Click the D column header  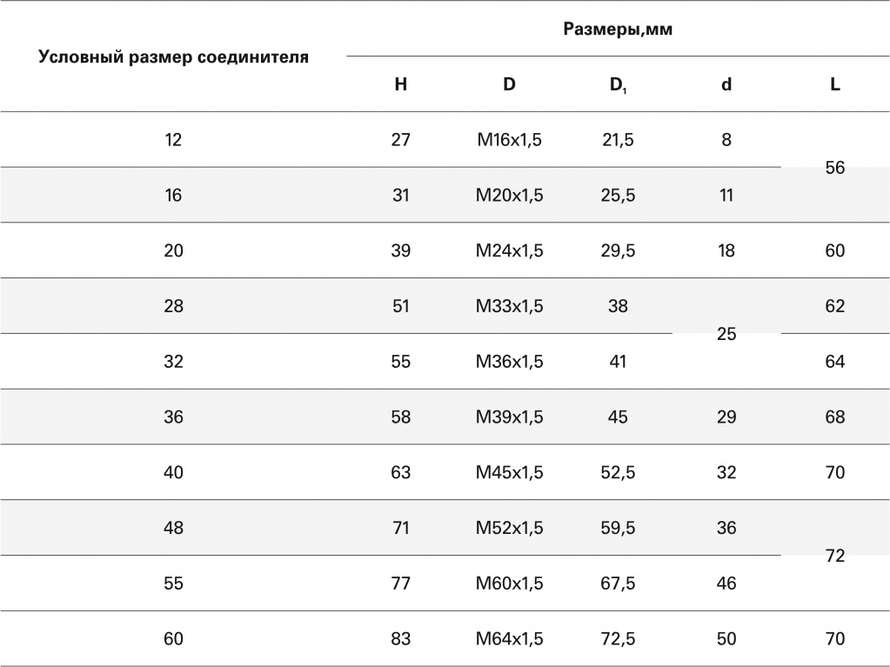pos(509,84)
